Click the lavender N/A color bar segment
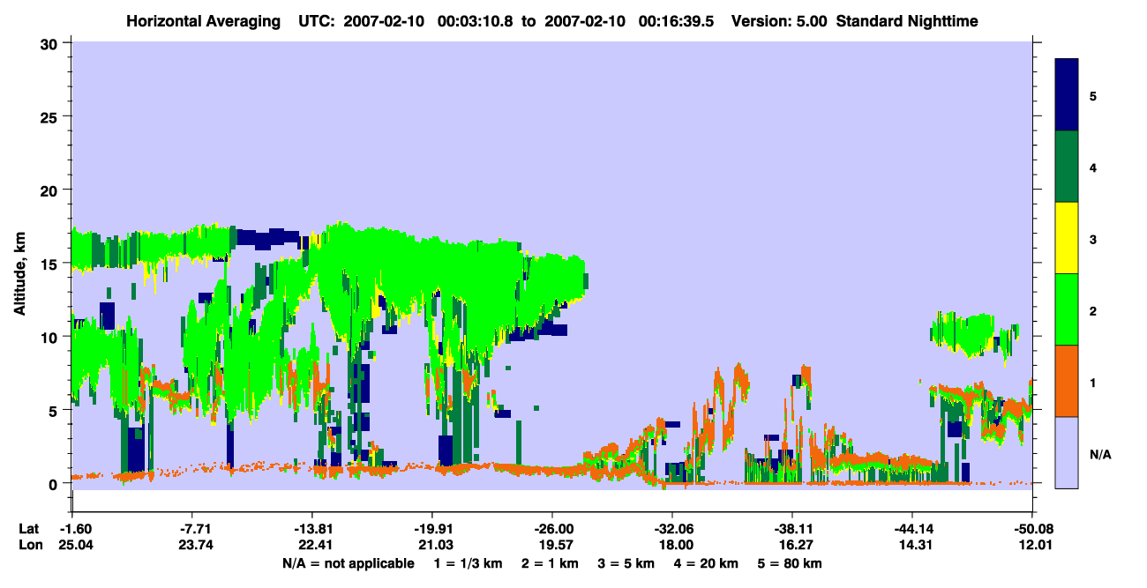Screen dimensions: 1147x588 click(1067, 452)
